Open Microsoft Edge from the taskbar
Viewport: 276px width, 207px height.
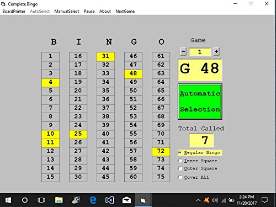[93, 200]
